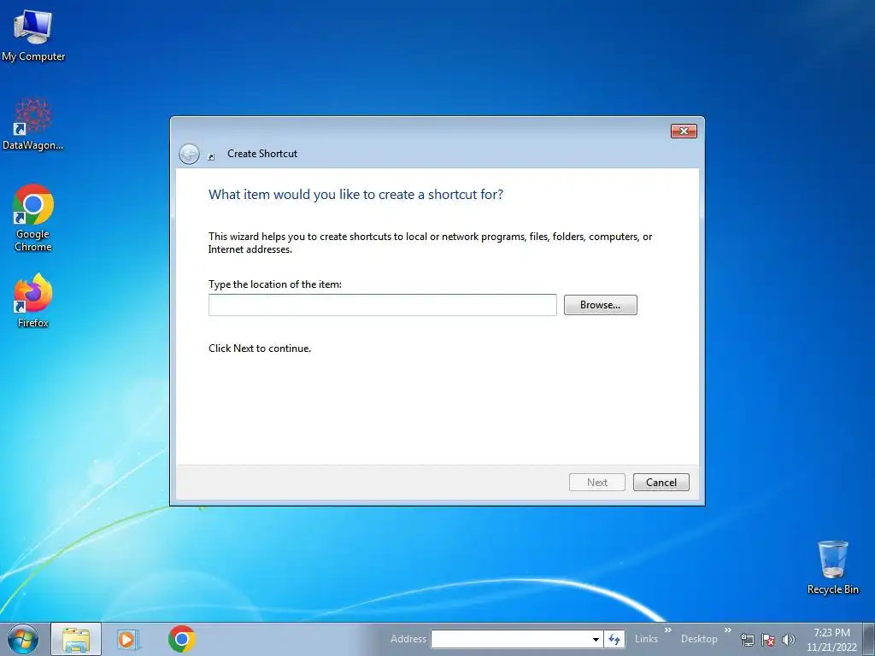Image resolution: width=875 pixels, height=656 pixels.
Task: Click the Cancel button
Action: click(661, 483)
